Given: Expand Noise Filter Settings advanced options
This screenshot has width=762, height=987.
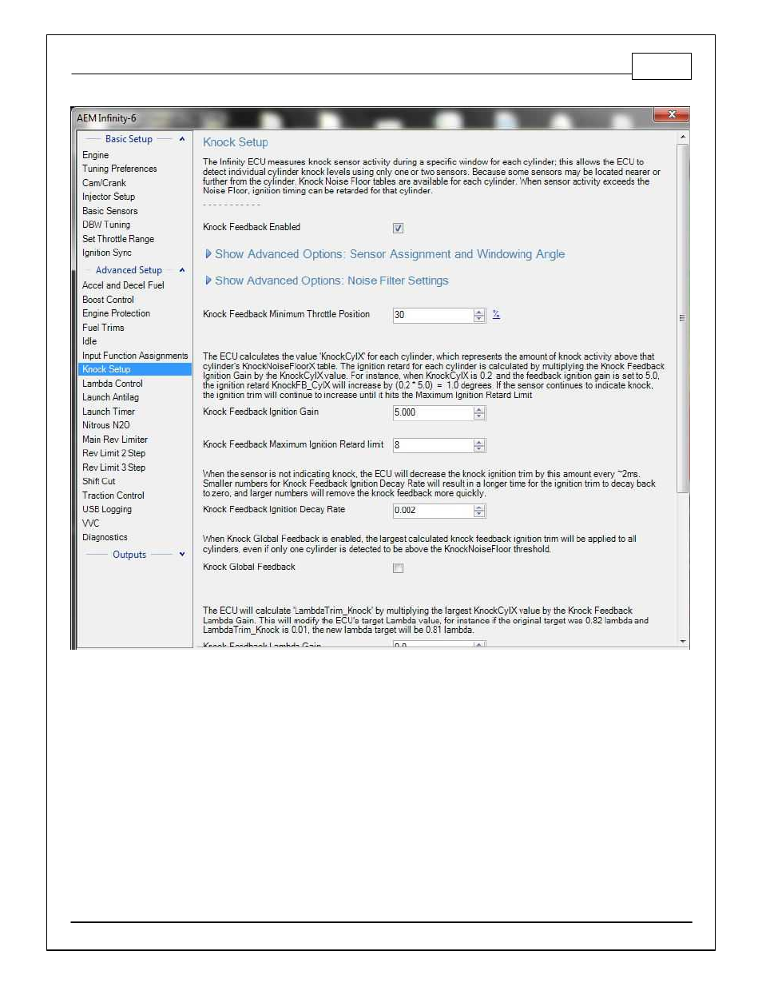Looking at the screenshot, I should [327, 281].
